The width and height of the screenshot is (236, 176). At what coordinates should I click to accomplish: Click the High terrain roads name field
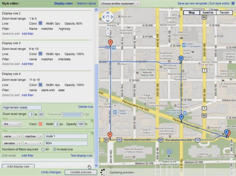coord(22,107)
